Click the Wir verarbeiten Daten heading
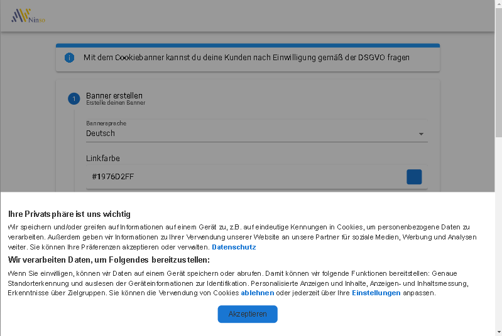 (109, 260)
